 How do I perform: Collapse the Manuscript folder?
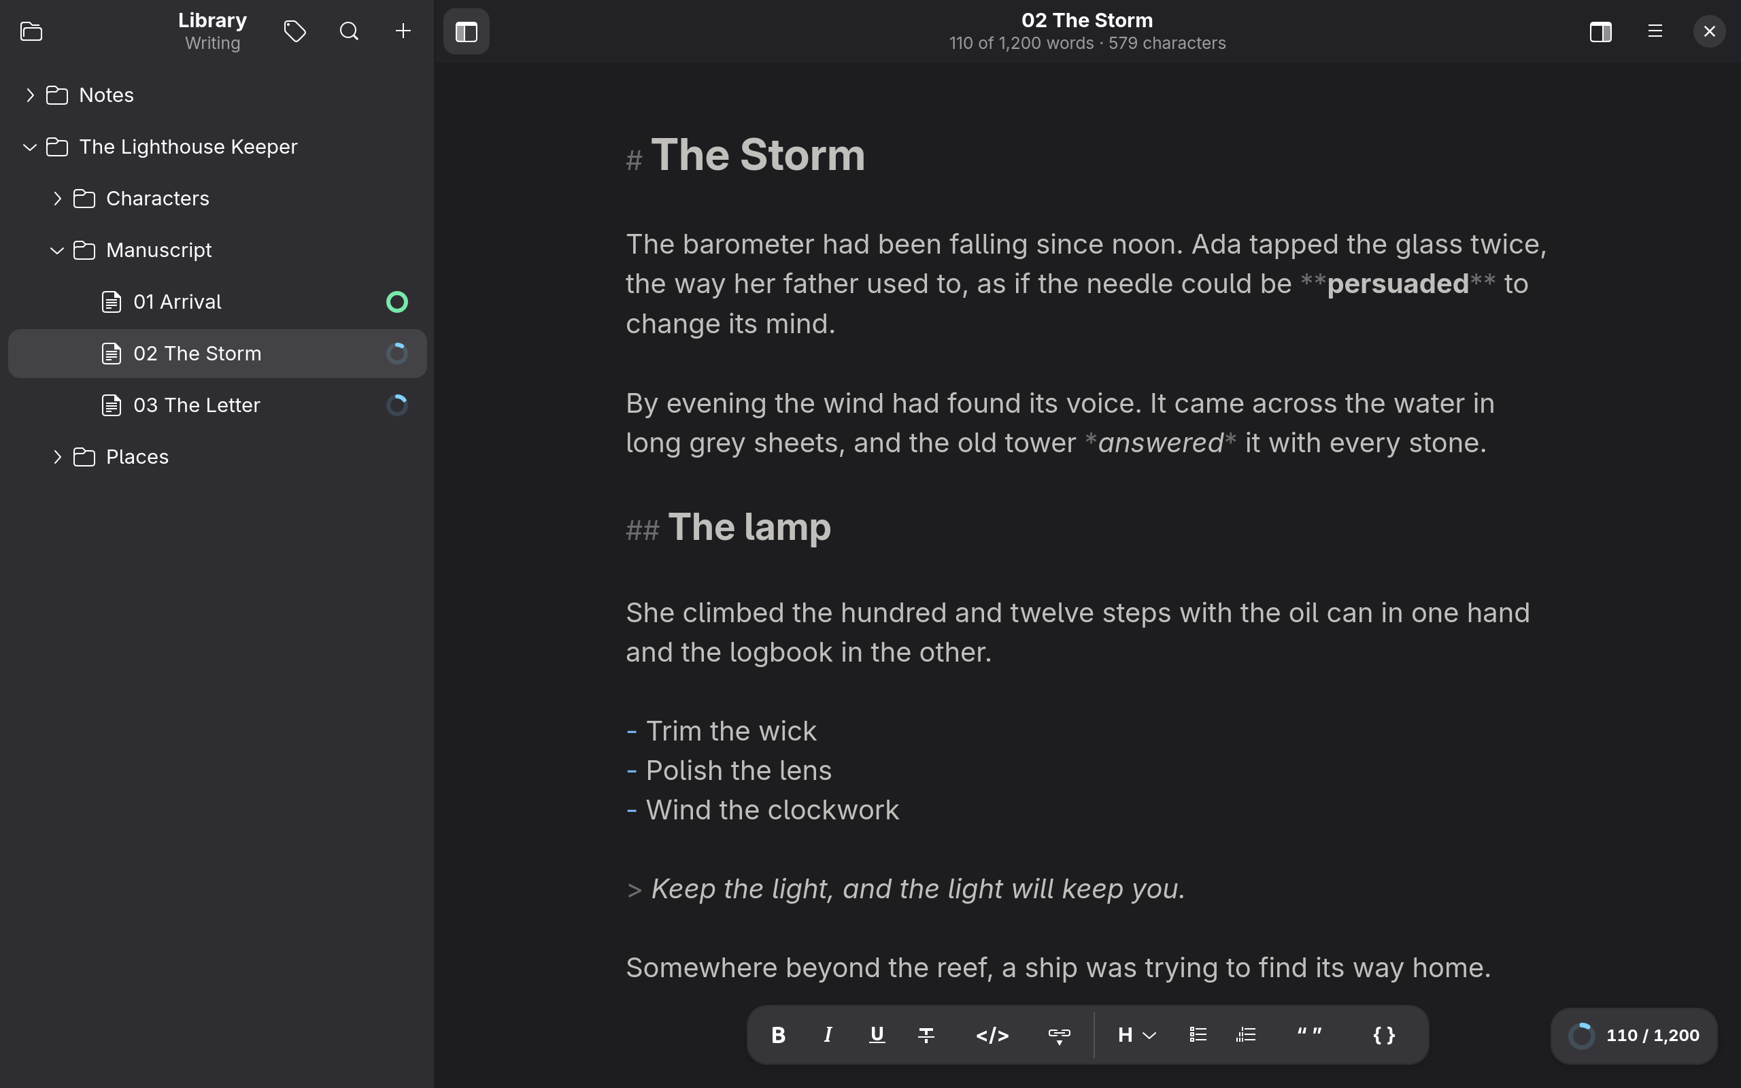pyautogui.click(x=57, y=250)
